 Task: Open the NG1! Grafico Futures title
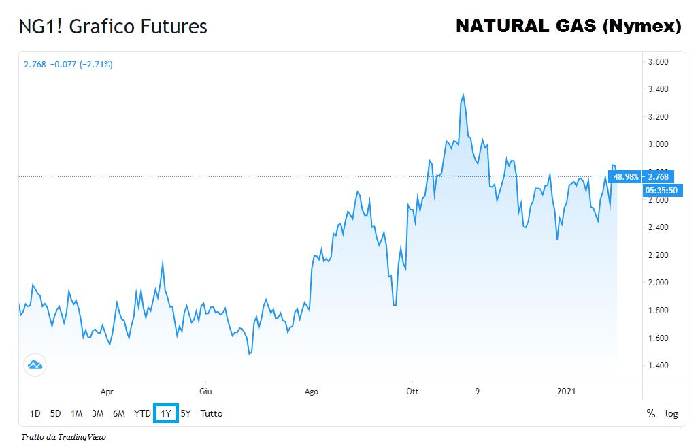click(113, 27)
